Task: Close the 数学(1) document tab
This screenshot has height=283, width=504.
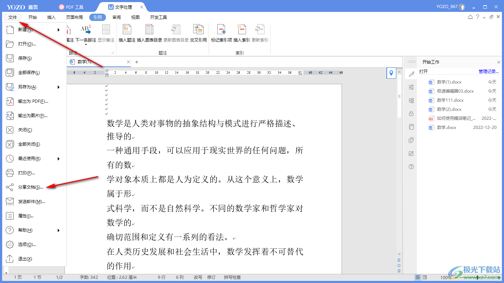Action: pos(128,62)
